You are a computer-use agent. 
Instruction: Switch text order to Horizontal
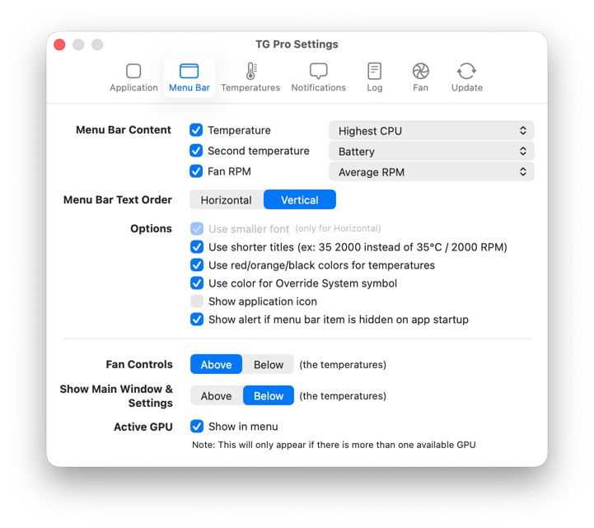227,199
